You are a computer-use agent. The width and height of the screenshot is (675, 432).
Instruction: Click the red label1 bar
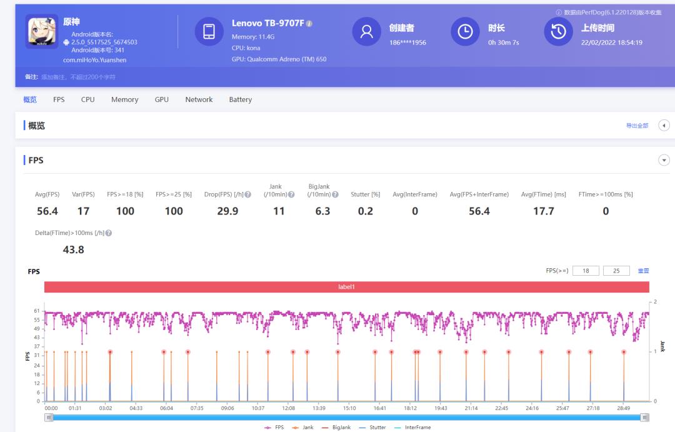click(x=346, y=287)
